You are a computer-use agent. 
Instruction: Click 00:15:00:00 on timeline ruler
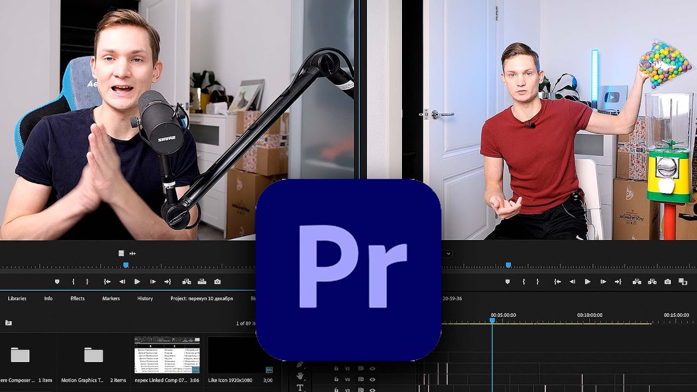[676, 315]
